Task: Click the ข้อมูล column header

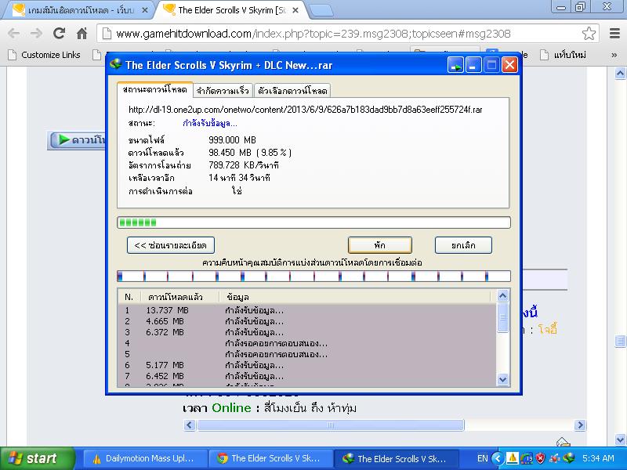Action: click(355, 297)
